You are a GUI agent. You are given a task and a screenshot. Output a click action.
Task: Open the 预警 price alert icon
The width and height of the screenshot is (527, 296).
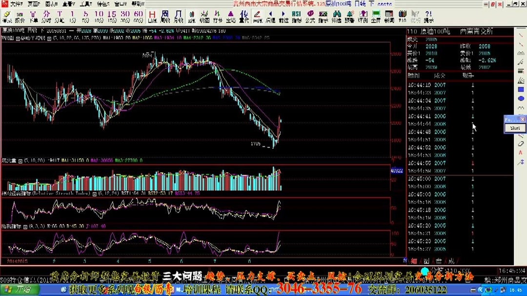coord(349,16)
